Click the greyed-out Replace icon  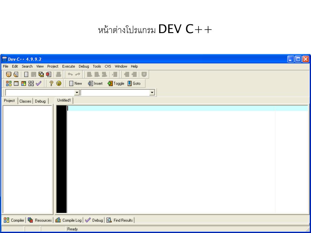tap(97, 75)
